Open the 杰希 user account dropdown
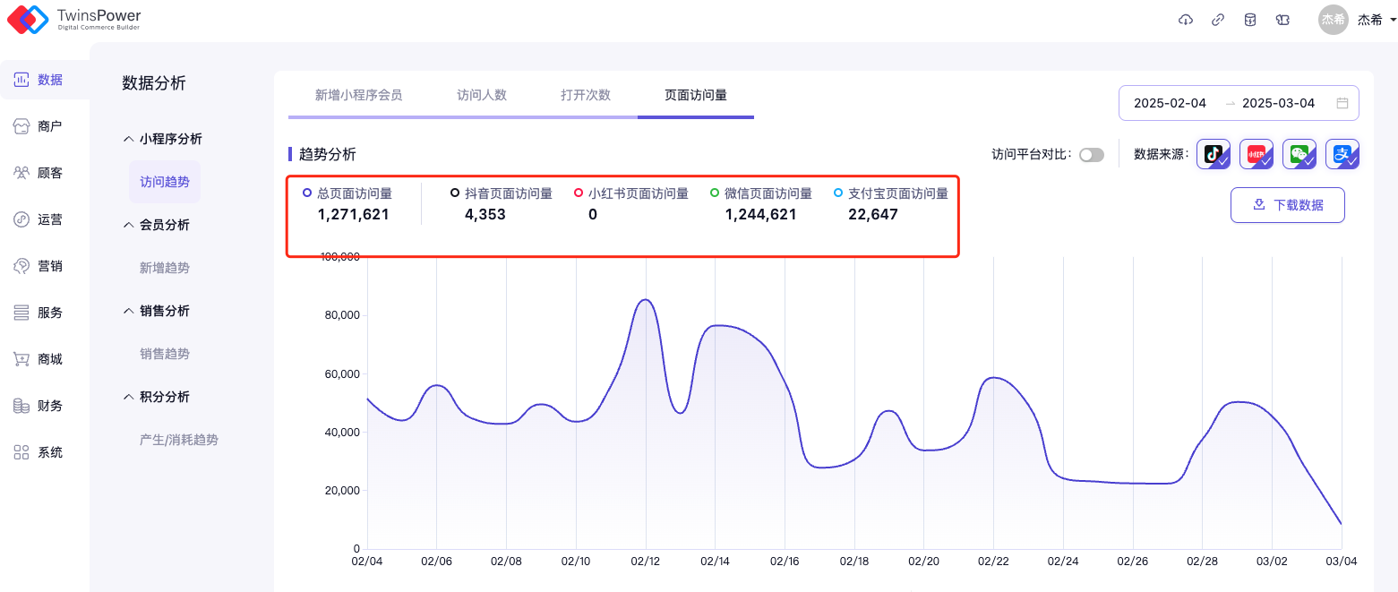Viewport: 1398px width, 592px height. [1358, 20]
